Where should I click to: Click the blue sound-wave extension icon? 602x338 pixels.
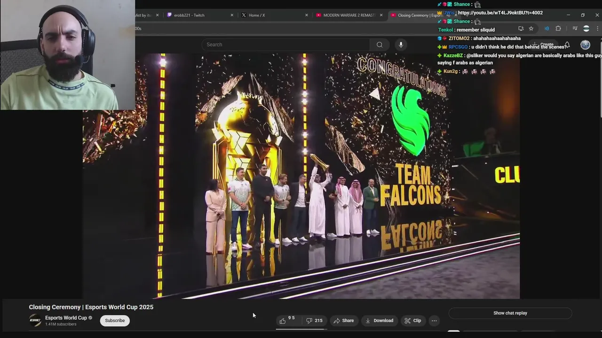pyautogui.click(x=547, y=29)
